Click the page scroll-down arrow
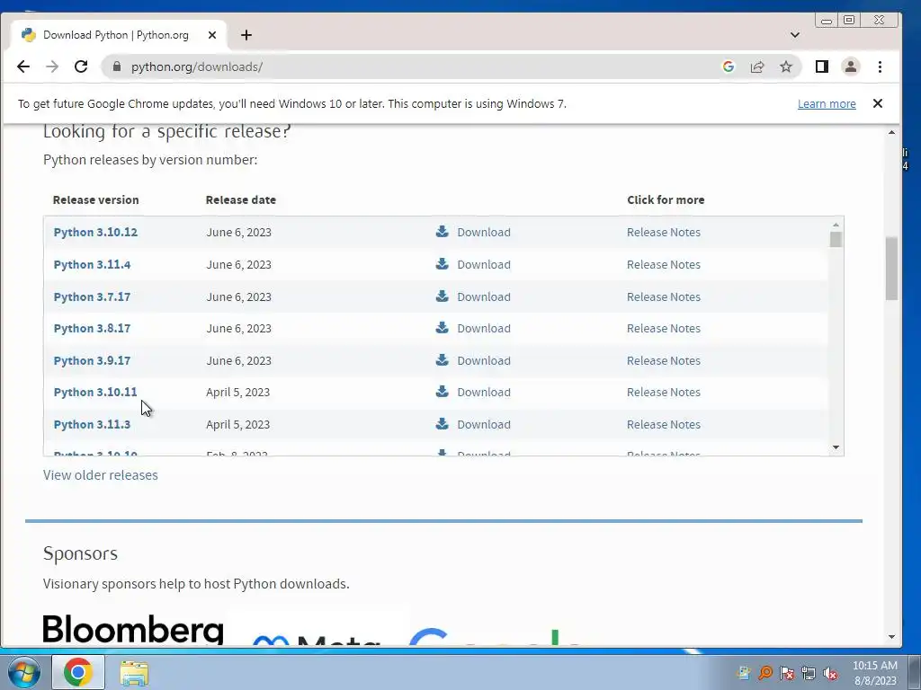The image size is (921, 690). click(891, 637)
